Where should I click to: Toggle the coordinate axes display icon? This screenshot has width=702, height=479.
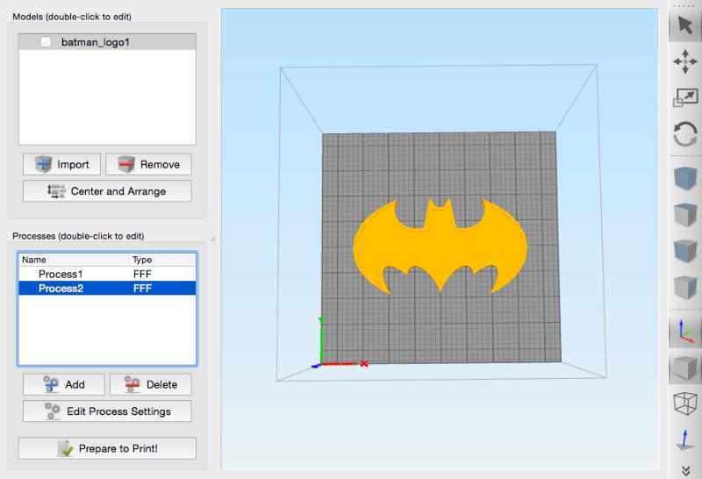pos(684,332)
